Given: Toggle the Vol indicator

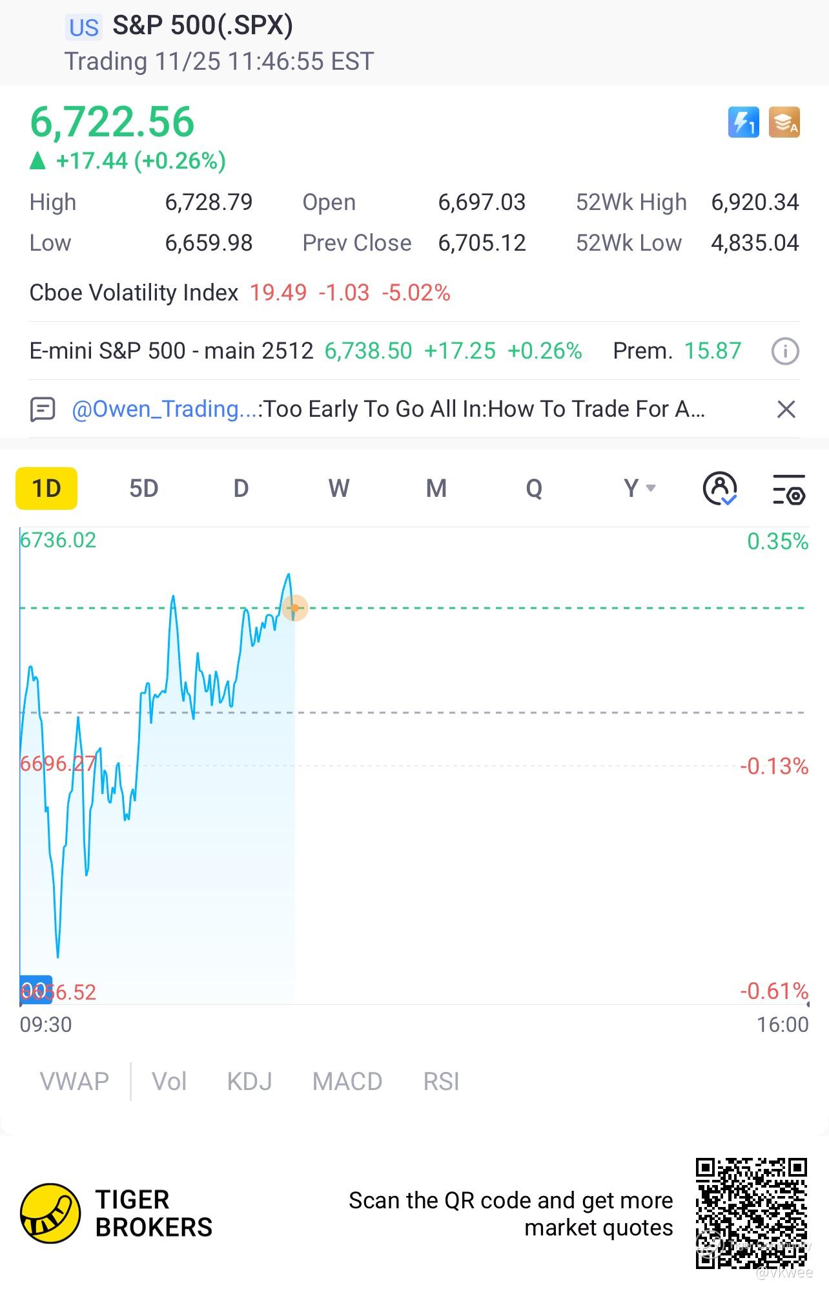Looking at the screenshot, I should (x=169, y=1082).
